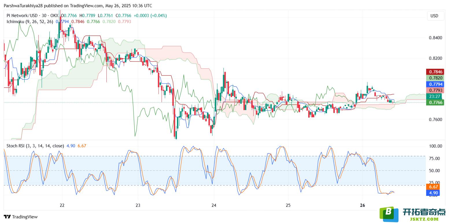Click date 26 on the time axis
This screenshot has height=223, width=449.
click(x=363, y=205)
